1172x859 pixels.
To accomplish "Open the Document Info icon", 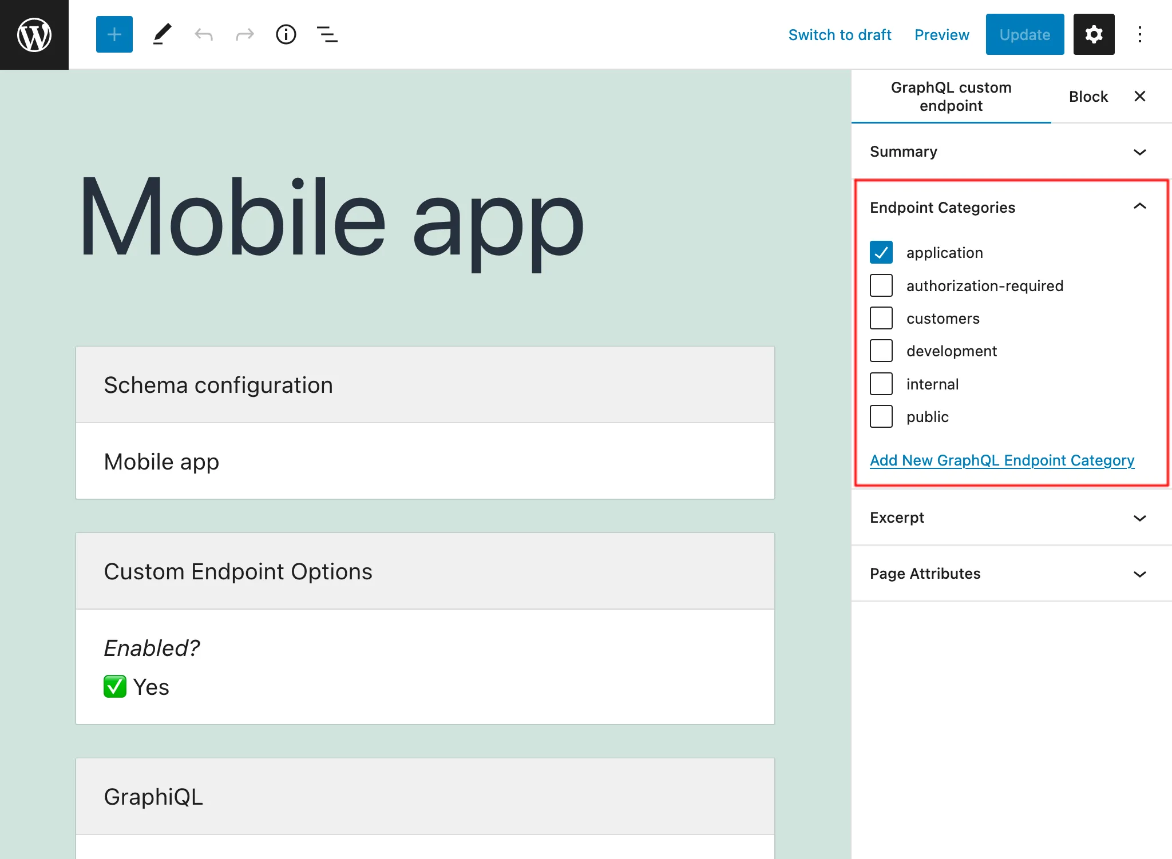I will 286,34.
